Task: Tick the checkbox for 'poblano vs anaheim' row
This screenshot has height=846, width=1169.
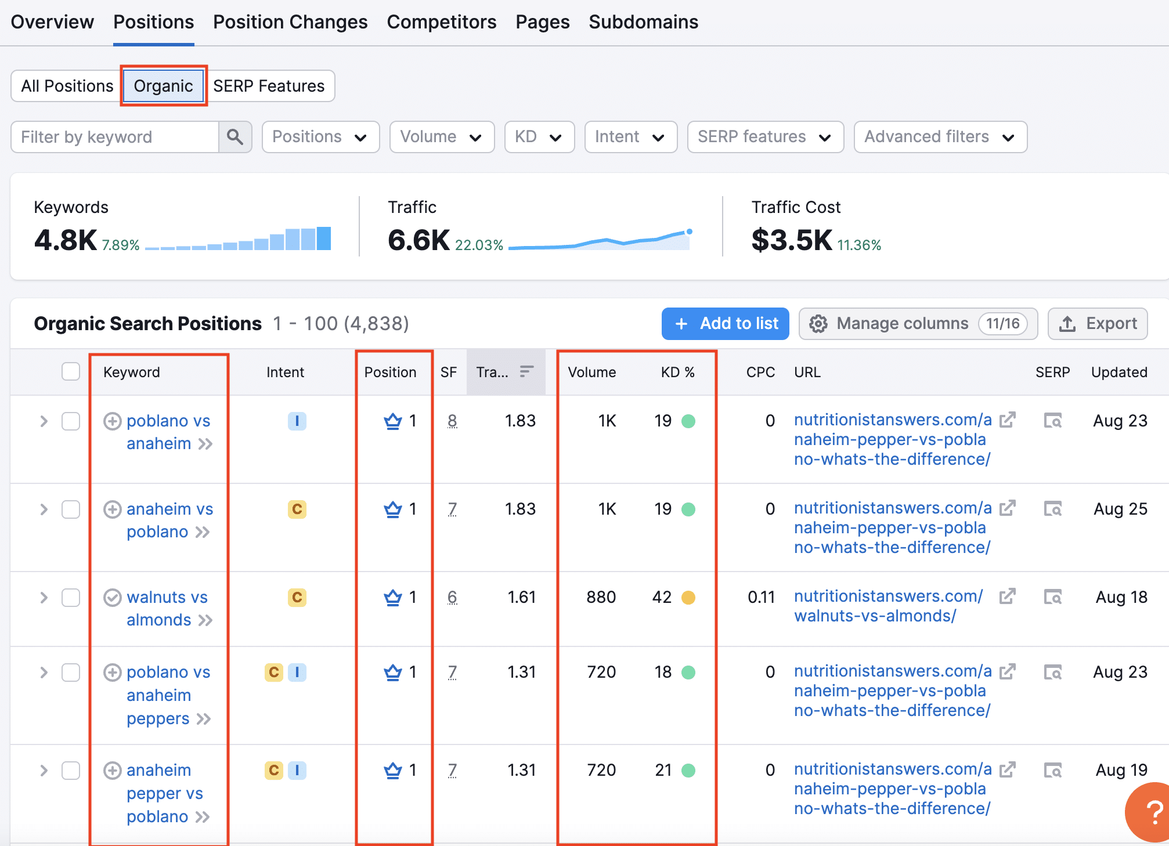Action: (71, 421)
